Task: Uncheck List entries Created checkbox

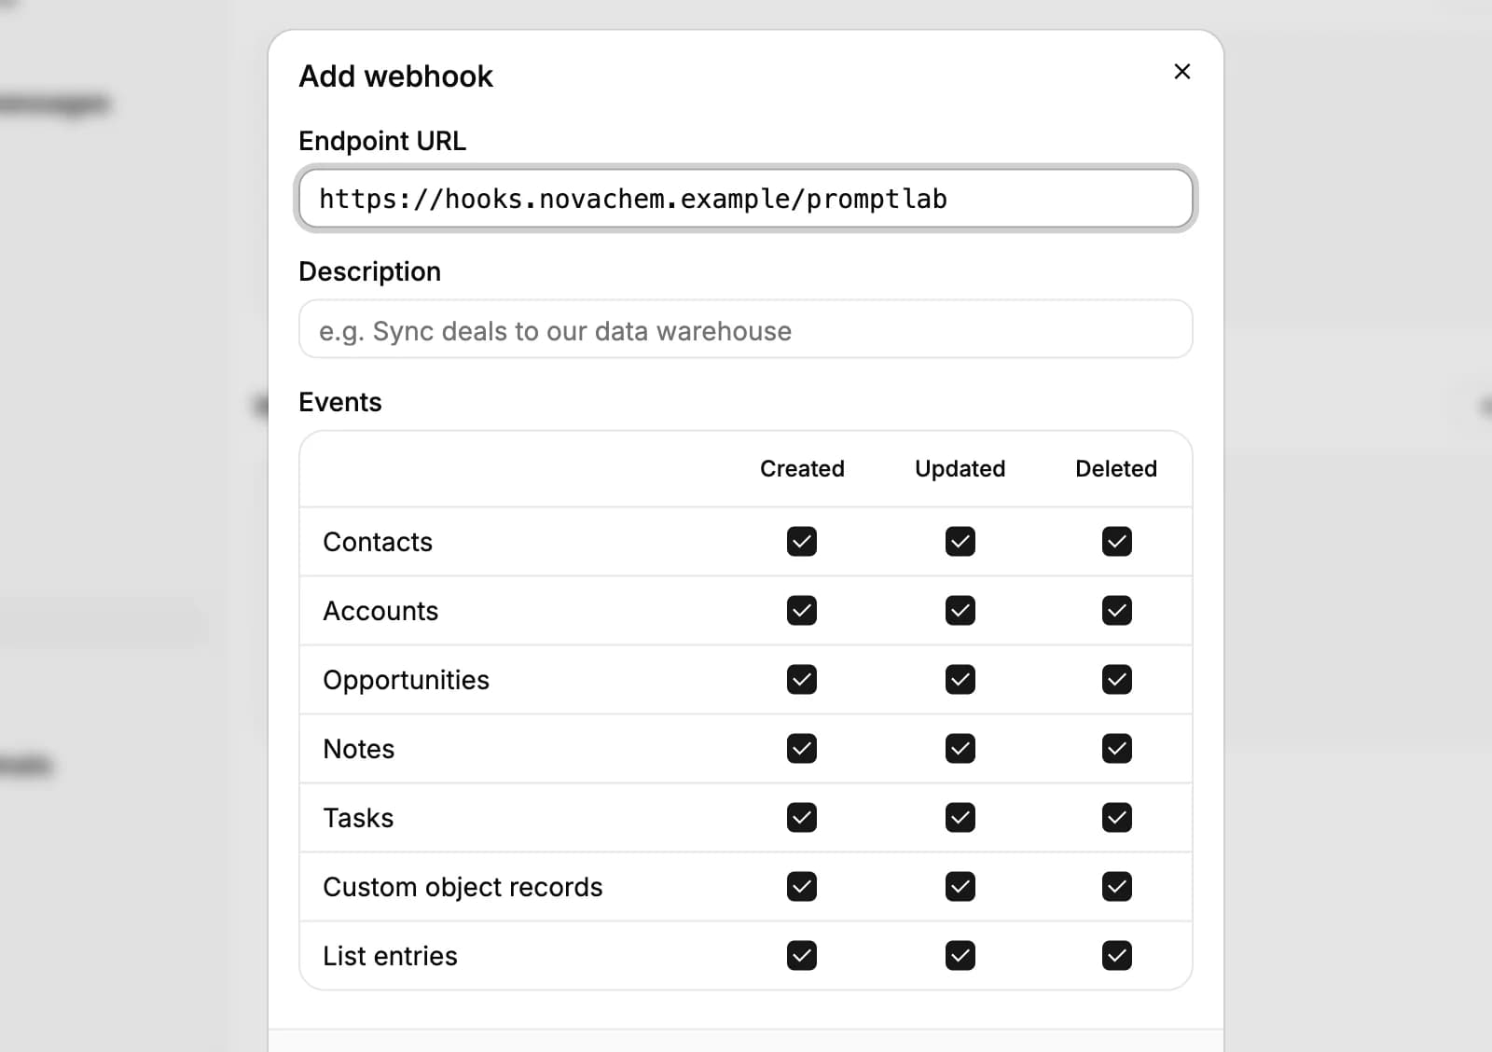Action: click(802, 956)
